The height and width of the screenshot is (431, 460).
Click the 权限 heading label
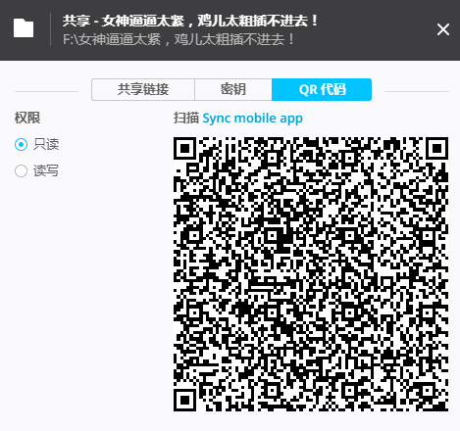click(27, 118)
